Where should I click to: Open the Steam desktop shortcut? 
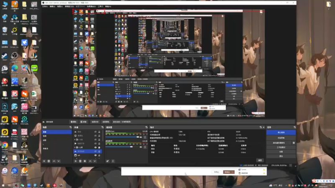5,56
